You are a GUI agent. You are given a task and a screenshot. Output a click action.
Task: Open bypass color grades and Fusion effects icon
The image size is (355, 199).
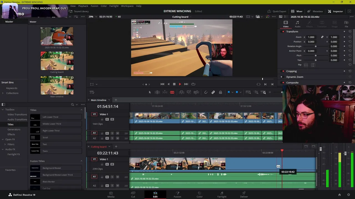pyautogui.click(x=267, y=17)
